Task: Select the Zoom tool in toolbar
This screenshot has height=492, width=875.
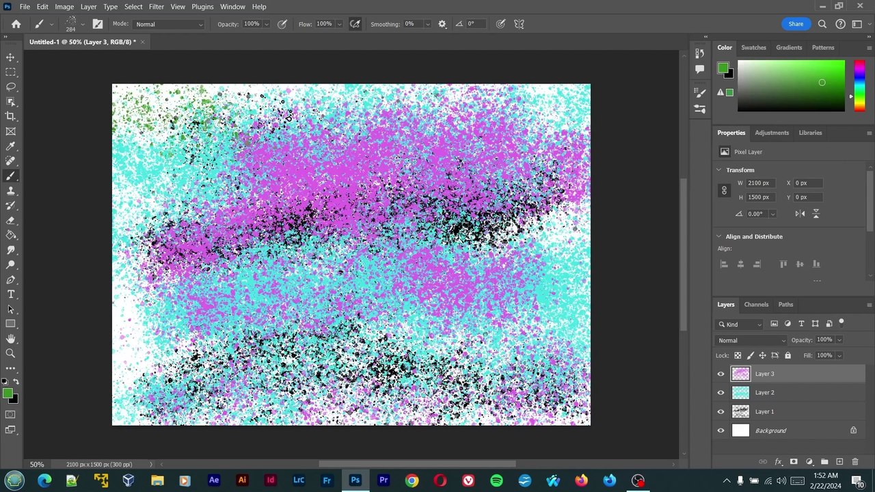Action: coord(10,354)
